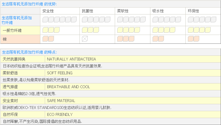Click the ECO FRIENDLY heading
This screenshot has width=221, height=125.
pos(60,115)
